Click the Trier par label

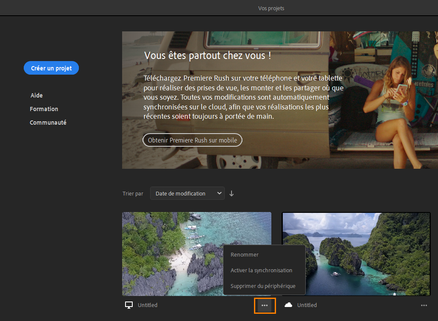point(133,193)
